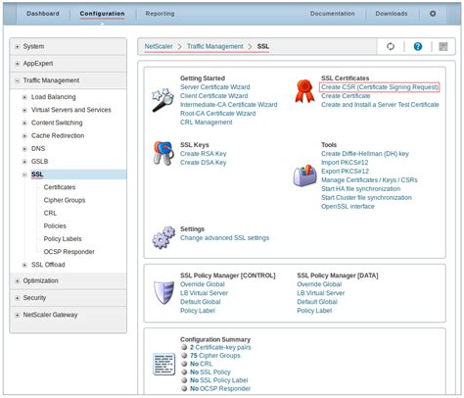Screen dimensions: 464x398
Task: Select Cipher Groups in the SSL tree
Action: point(65,200)
